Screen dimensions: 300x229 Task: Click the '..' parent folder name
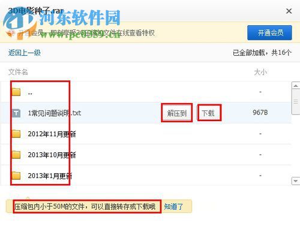coord(30,93)
